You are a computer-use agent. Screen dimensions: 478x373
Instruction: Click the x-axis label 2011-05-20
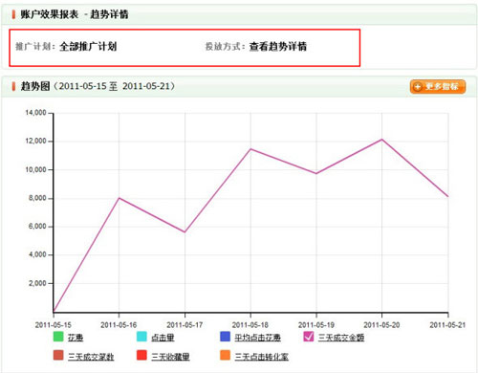coord(381,325)
